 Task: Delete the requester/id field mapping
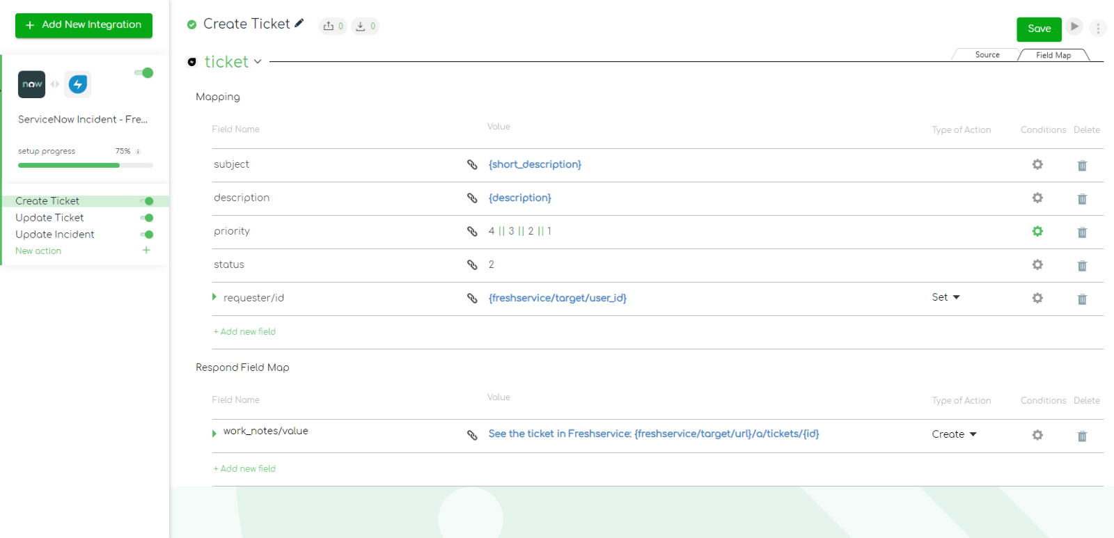click(1082, 299)
